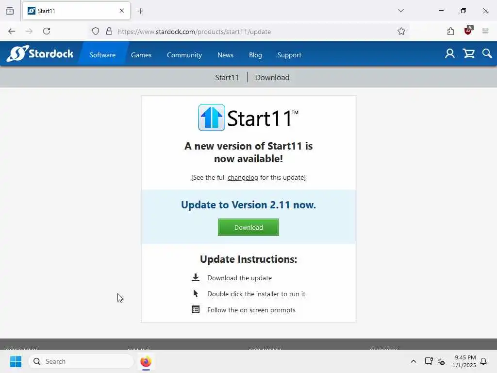Open the Windows Start menu
The height and width of the screenshot is (373, 497).
[x=16, y=361]
